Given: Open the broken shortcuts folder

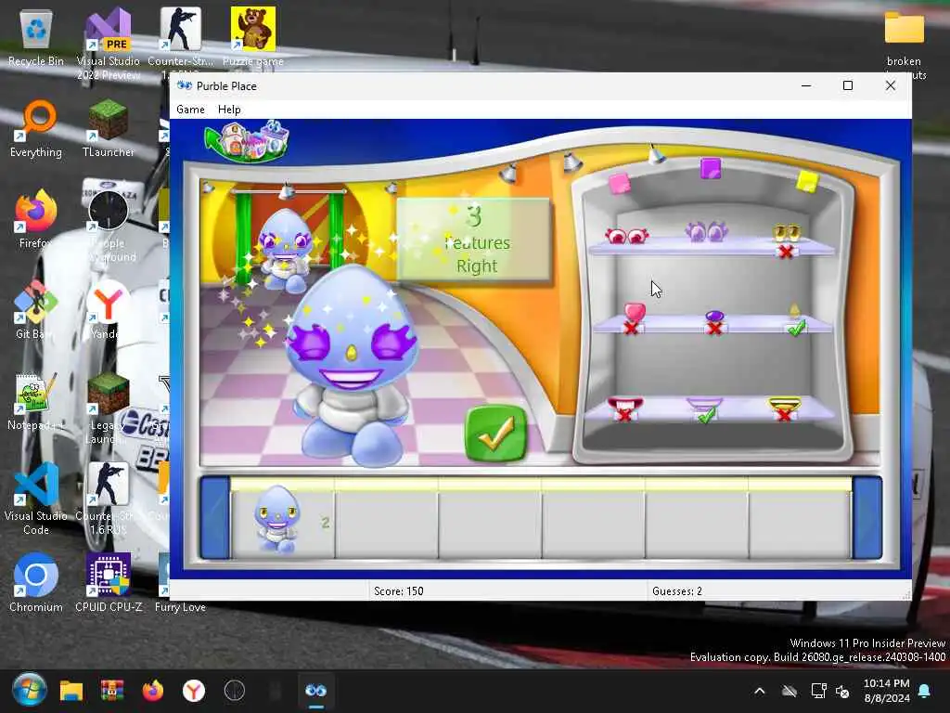Looking at the screenshot, I should click(x=904, y=44).
